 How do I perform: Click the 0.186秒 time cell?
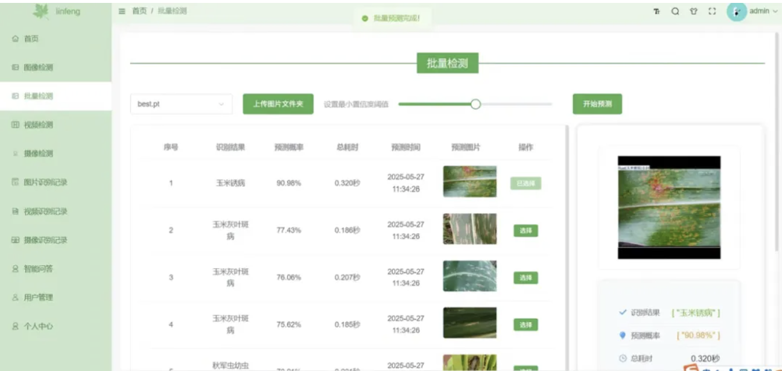click(x=347, y=230)
